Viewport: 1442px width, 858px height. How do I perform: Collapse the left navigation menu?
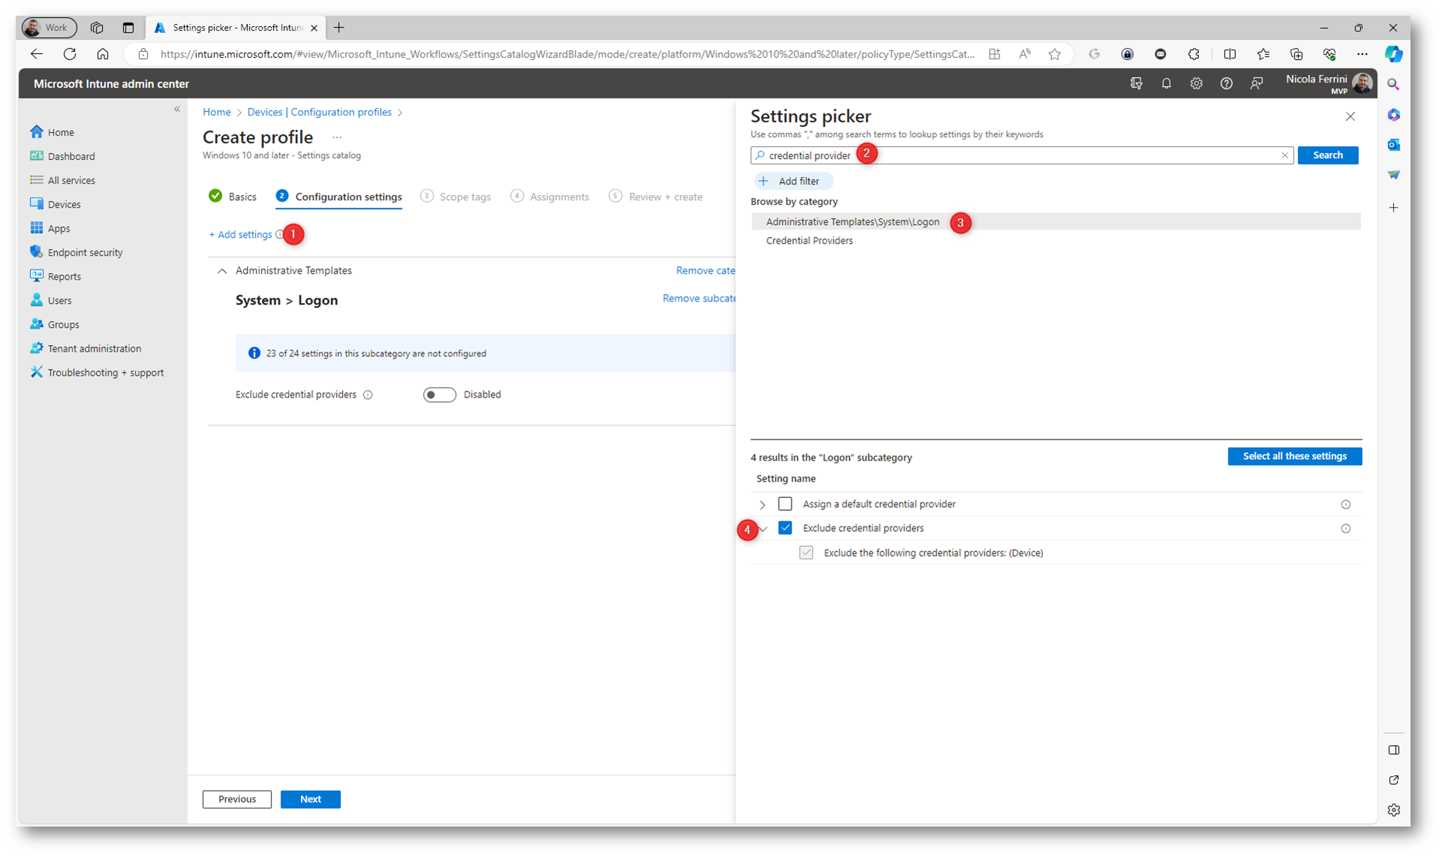click(177, 109)
